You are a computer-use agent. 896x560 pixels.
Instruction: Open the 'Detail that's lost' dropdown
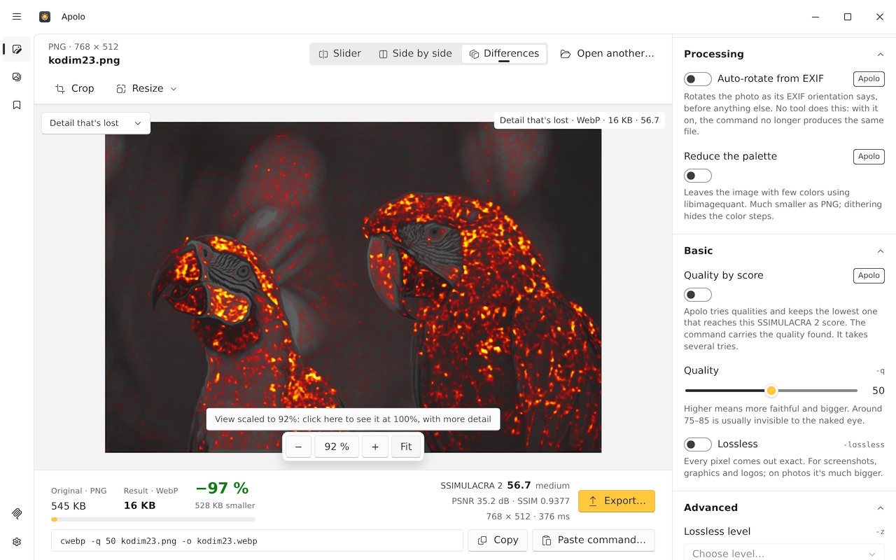(x=96, y=123)
